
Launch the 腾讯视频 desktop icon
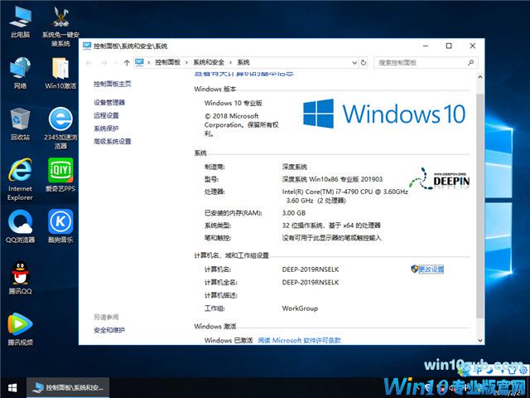click(x=20, y=329)
